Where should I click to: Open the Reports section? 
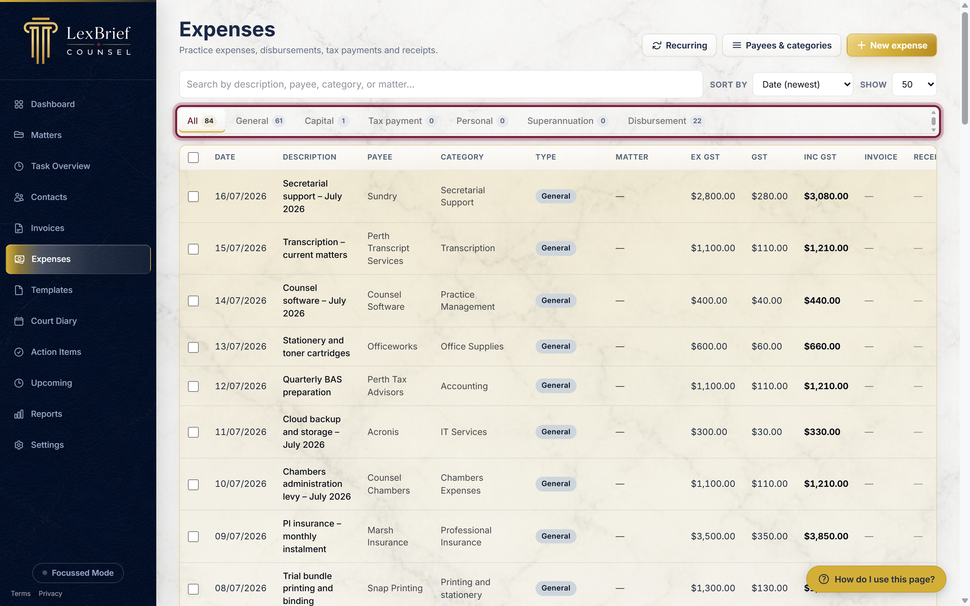[x=78, y=414]
